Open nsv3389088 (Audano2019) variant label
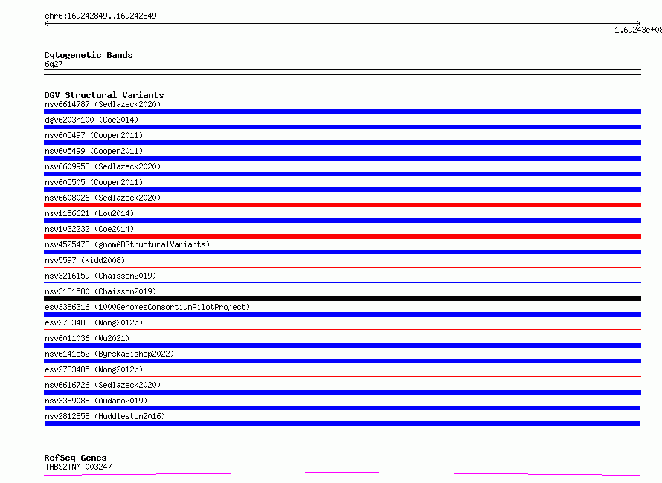This screenshot has width=662, height=483. pos(96,401)
